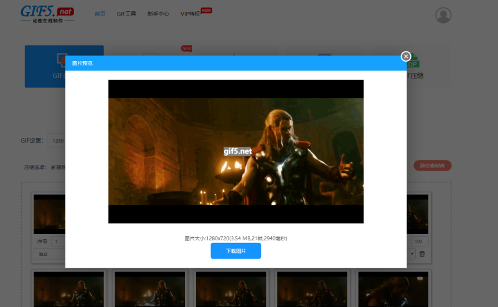Click the GIF5.net logo
The image size is (498, 307).
click(x=47, y=14)
